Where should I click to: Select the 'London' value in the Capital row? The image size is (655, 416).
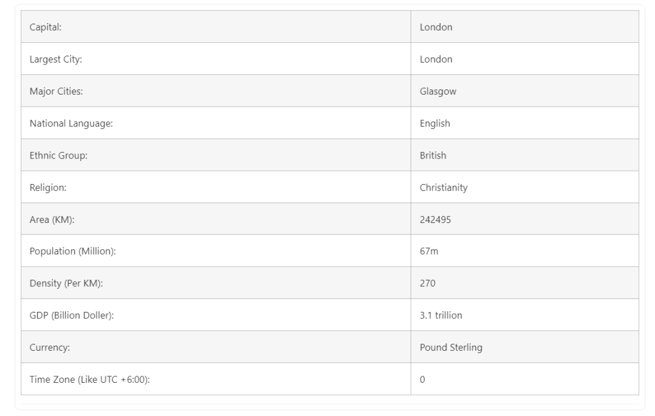[x=436, y=27]
